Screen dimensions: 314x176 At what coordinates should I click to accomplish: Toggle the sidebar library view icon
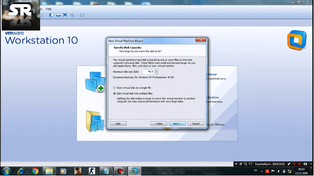point(51,15)
